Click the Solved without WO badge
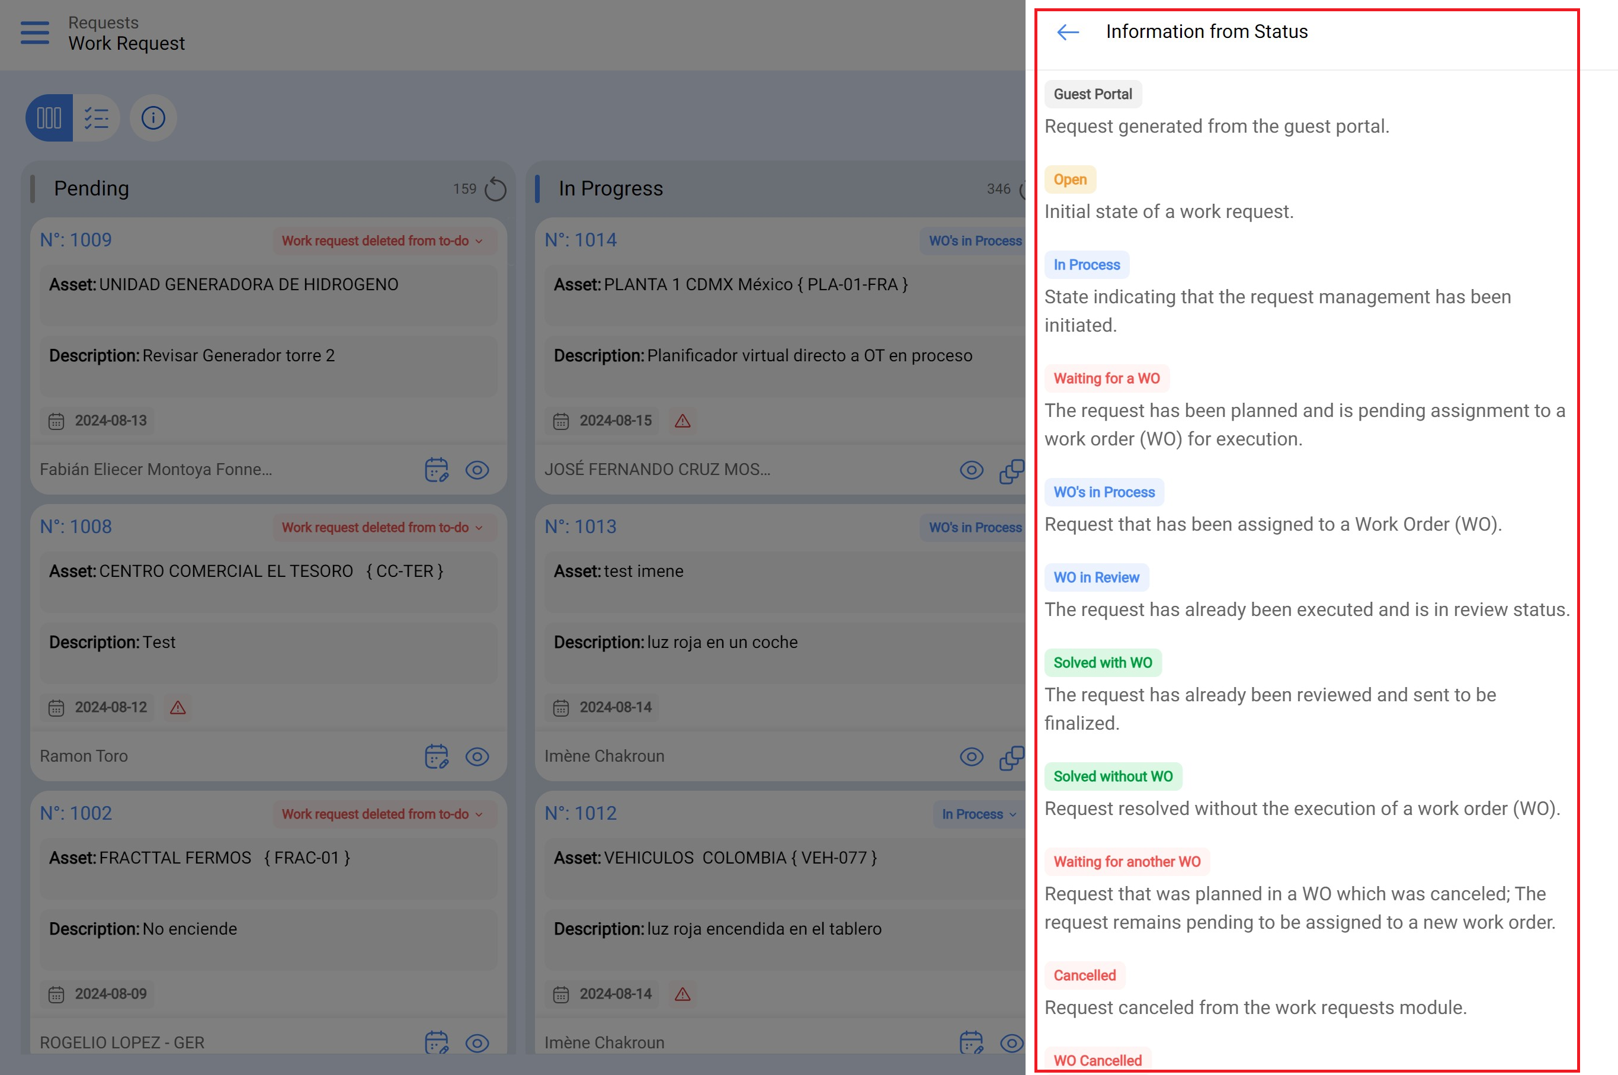 [x=1113, y=776]
